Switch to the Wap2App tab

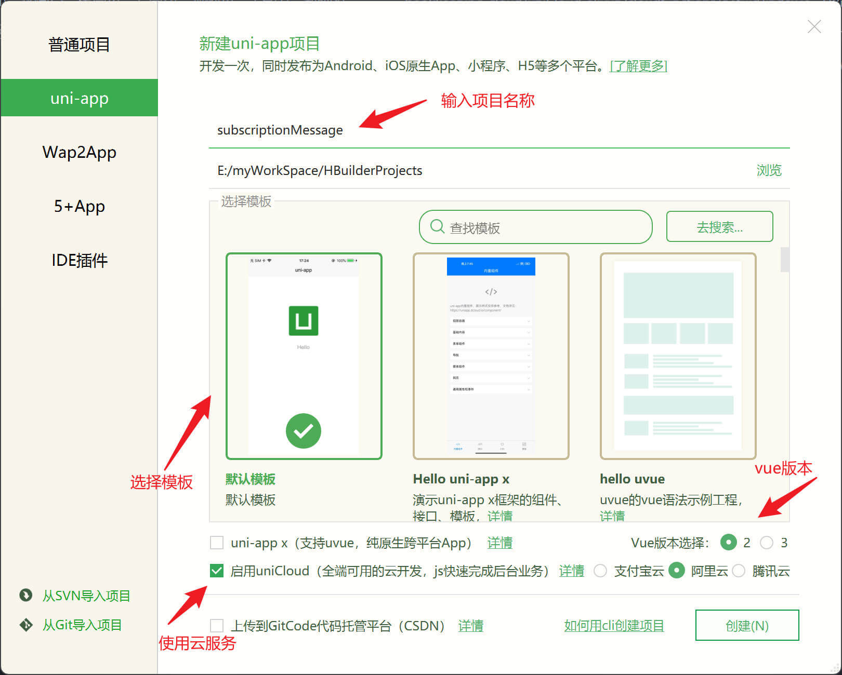(79, 152)
